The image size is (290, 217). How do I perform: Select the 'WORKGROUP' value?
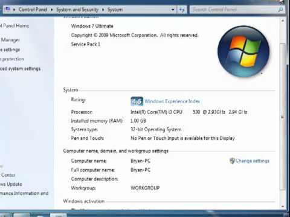click(145, 188)
